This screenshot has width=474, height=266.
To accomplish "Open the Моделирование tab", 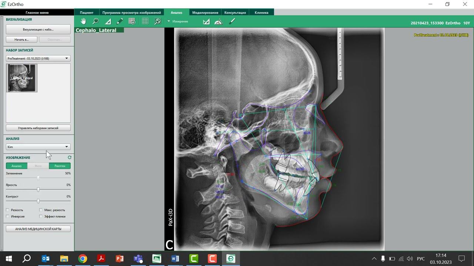I will pos(205,12).
